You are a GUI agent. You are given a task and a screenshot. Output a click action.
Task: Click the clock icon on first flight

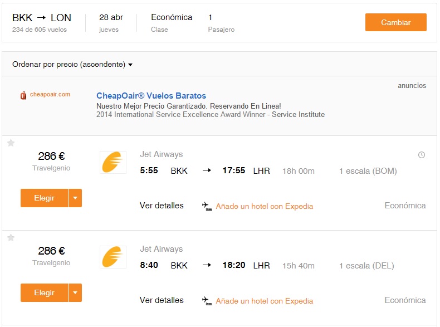(x=422, y=155)
